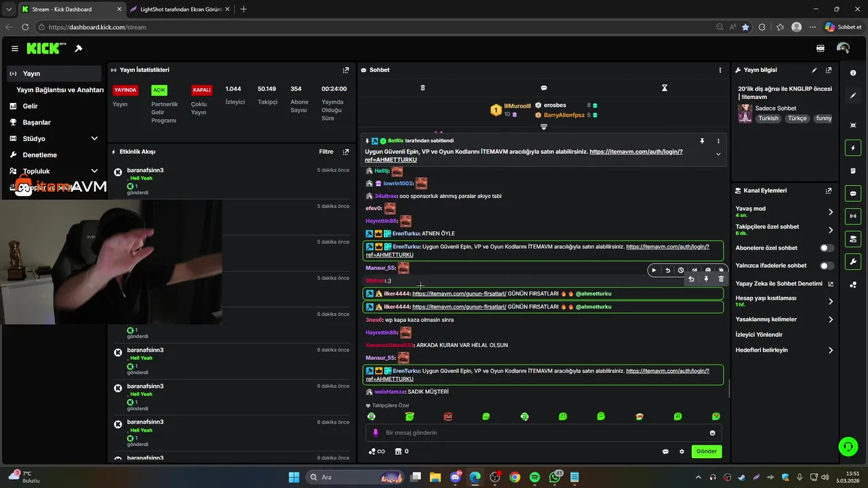Open the Windows Start menu
This screenshot has height=488, width=868.
click(294, 477)
